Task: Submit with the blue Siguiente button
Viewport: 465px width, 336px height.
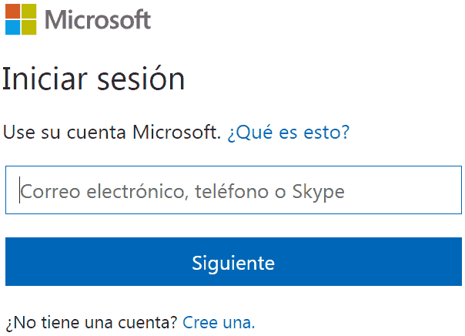Action: (x=233, y=261)
